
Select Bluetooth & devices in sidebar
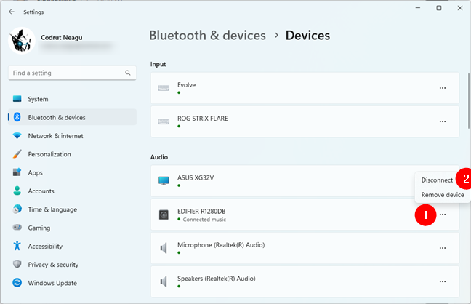72,117
